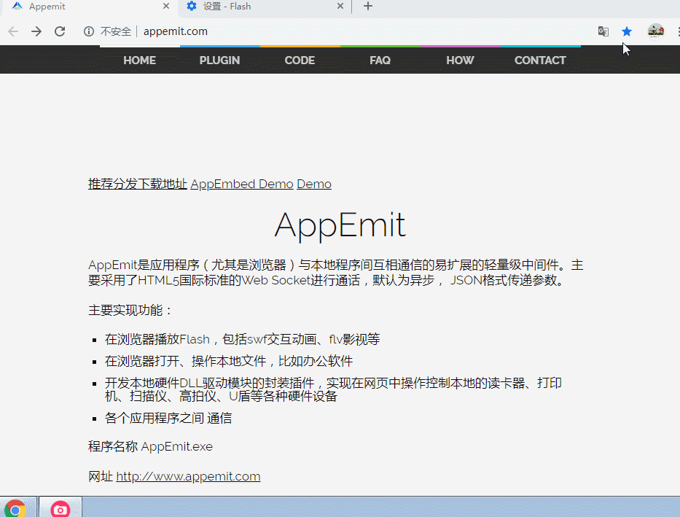This screenshot has height=517, width=680.
Task: Open the site info 'not secure' icon
Action: (89, 31)
